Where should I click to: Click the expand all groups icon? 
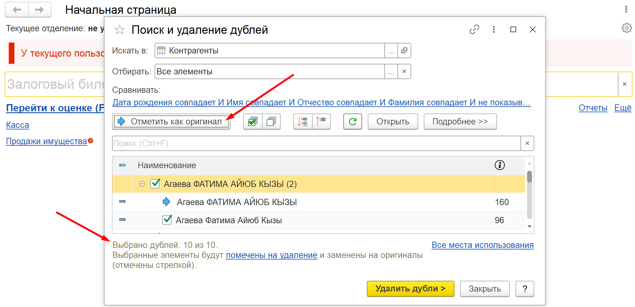[303, 122]
